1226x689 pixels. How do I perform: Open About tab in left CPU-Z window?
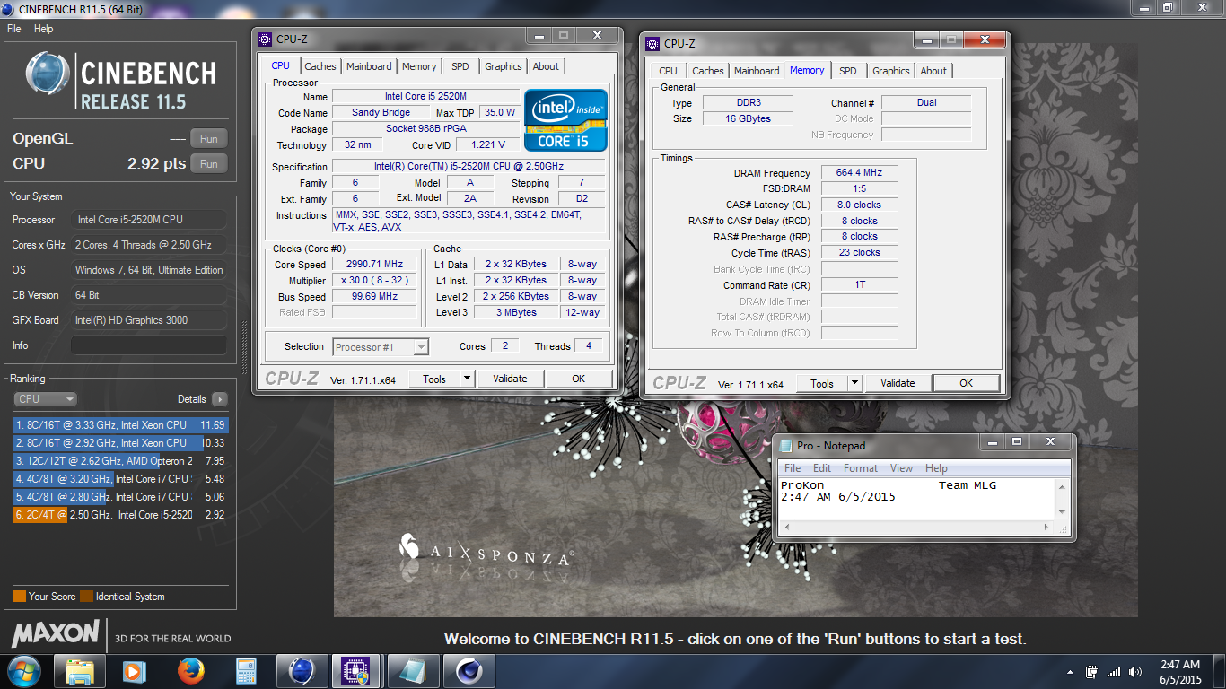(546, 66)
